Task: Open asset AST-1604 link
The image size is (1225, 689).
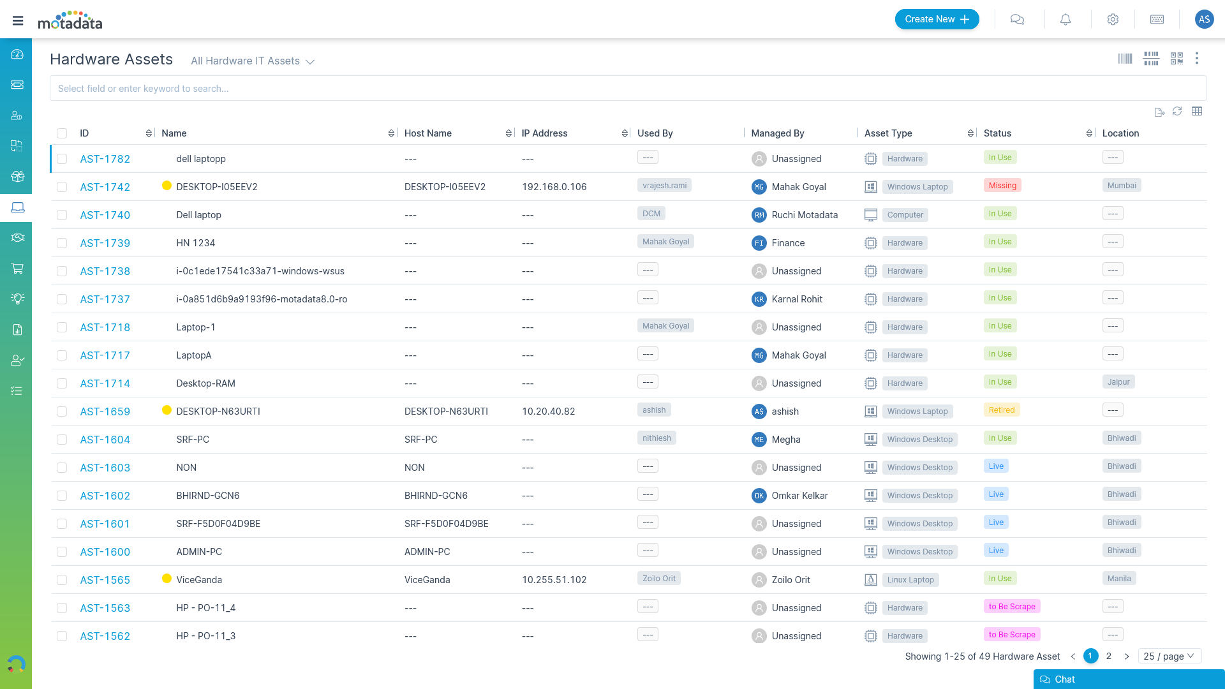Action: pyautogui.click(x=105, y=440)
